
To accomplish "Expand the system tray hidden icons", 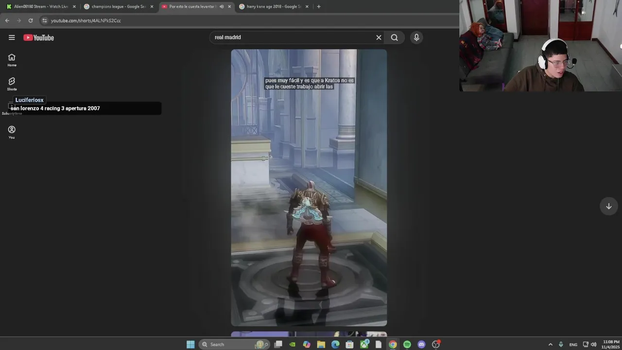I will (550, 344).
